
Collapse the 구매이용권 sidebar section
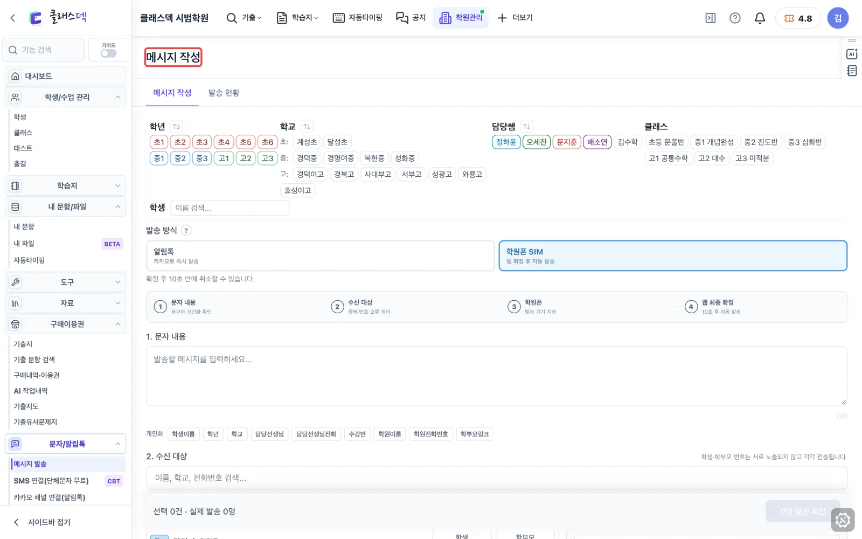coord(66,324)
